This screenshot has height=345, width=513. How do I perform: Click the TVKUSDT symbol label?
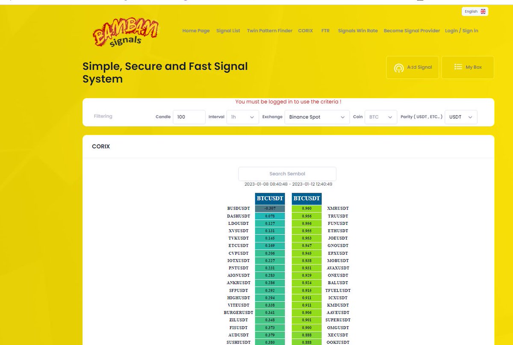[239, 238]
